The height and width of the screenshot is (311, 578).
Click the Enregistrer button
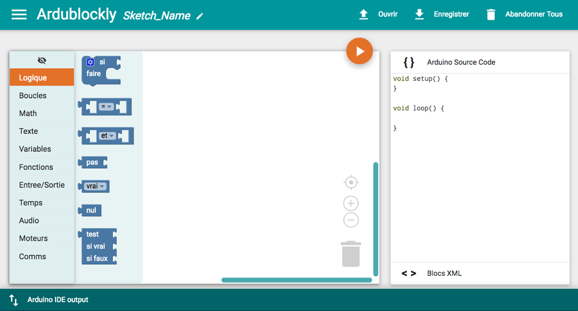tap(442, 14)
